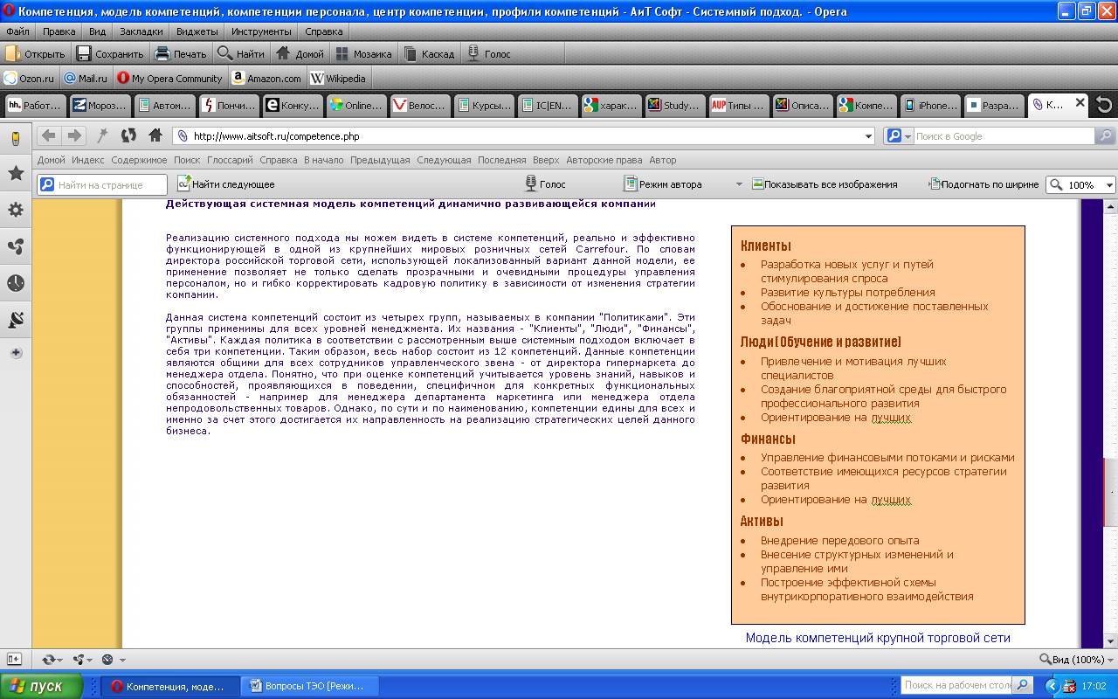
Task: Open the Opera Unite panel in the sidebar
Action: pos(16,247)
